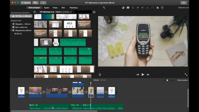This screenshot has width=199, height=112.
Task: Select Все события in sidebar
Action: point(20,27)
